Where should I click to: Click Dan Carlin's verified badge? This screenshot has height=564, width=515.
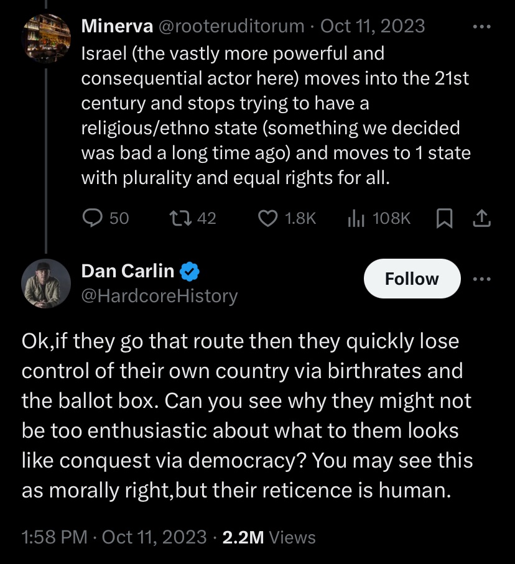click(190, 271)
